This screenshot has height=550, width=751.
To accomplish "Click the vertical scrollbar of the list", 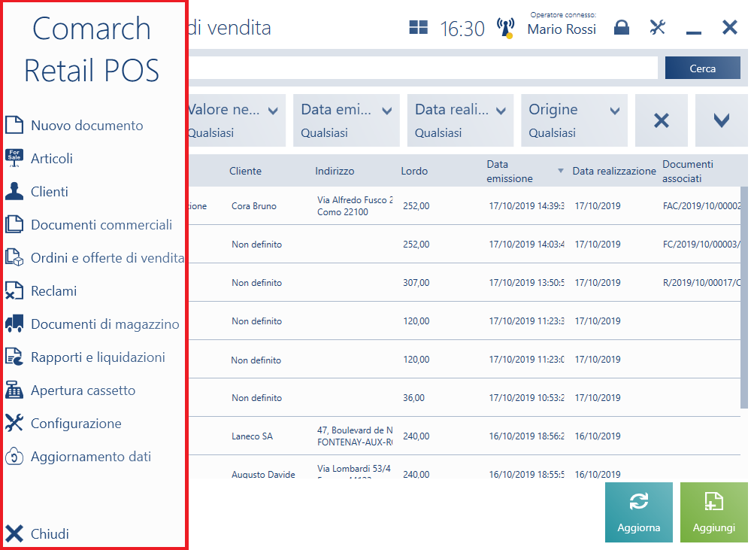I will click(x=743, y=301).
